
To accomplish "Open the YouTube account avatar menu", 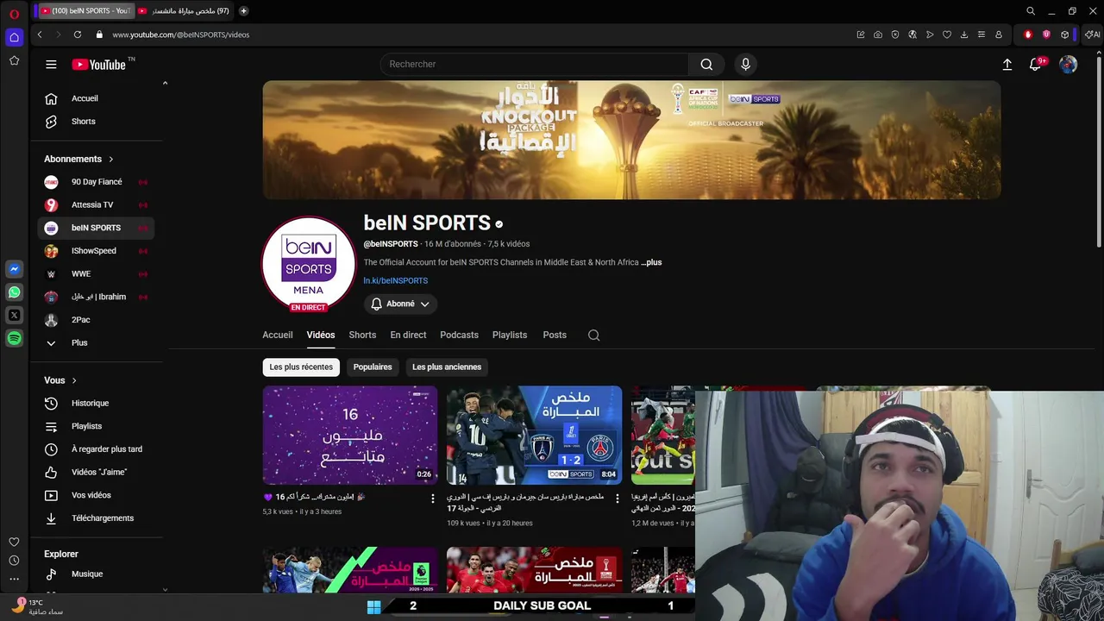I will pos(1068,64).
